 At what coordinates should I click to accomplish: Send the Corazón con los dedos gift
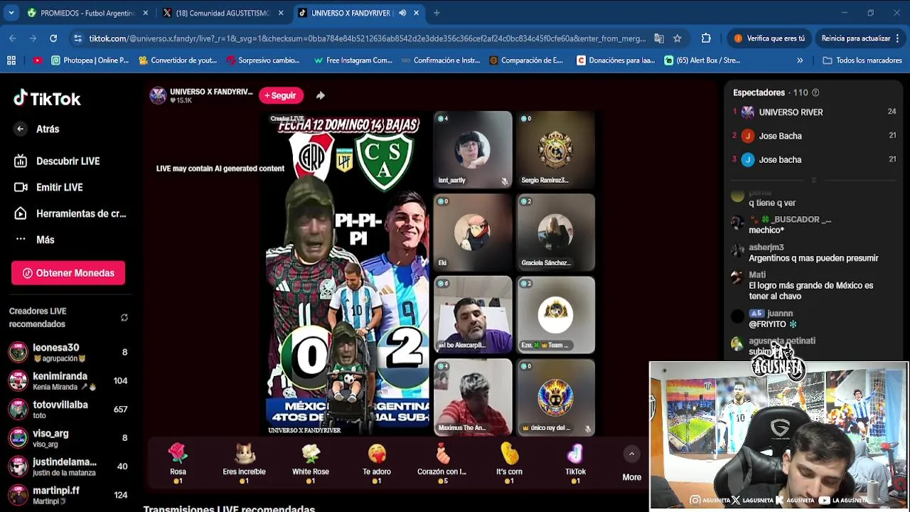coord(442,462)
